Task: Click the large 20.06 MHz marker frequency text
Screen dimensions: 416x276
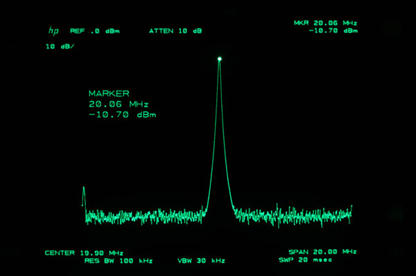Action: click(119, 104)
